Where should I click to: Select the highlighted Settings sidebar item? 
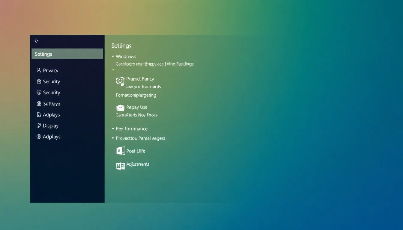67,54
